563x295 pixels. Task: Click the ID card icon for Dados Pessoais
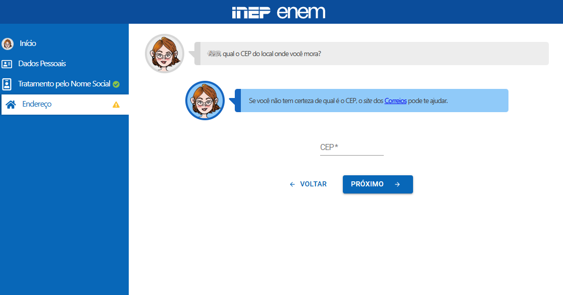click(x=7, y=64)
